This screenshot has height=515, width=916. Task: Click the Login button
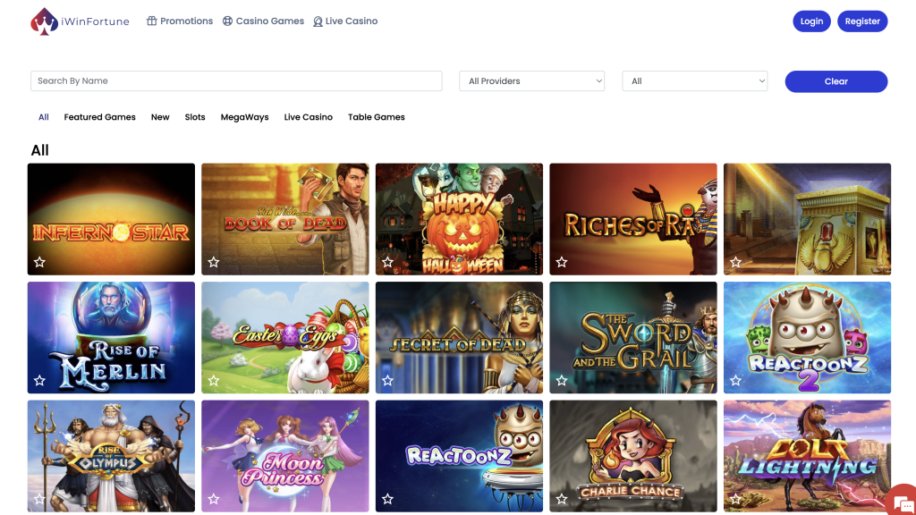click(811, 21)
